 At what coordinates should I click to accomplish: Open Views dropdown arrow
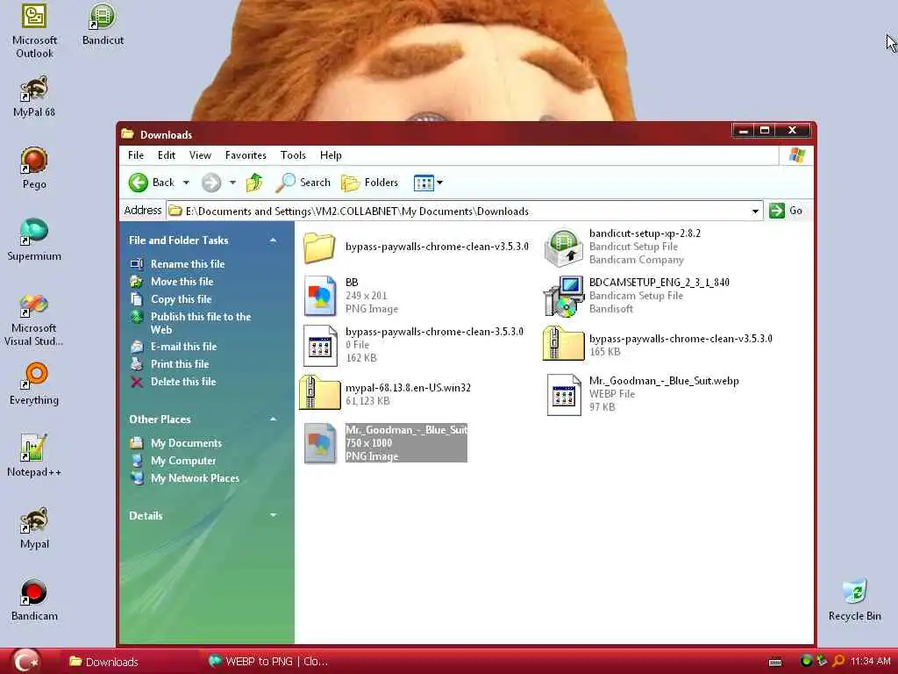pyautogui.click(x=440, y=183)
